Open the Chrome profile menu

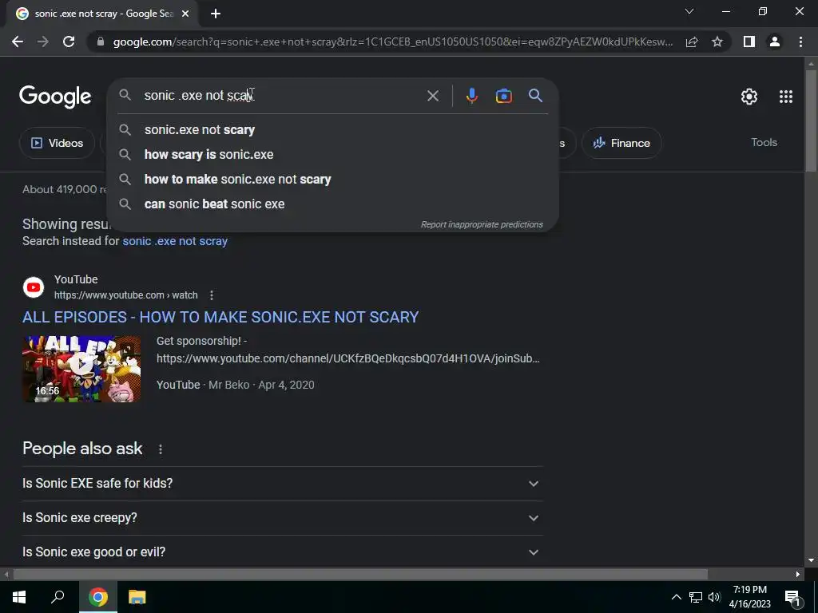pos(775,42)
